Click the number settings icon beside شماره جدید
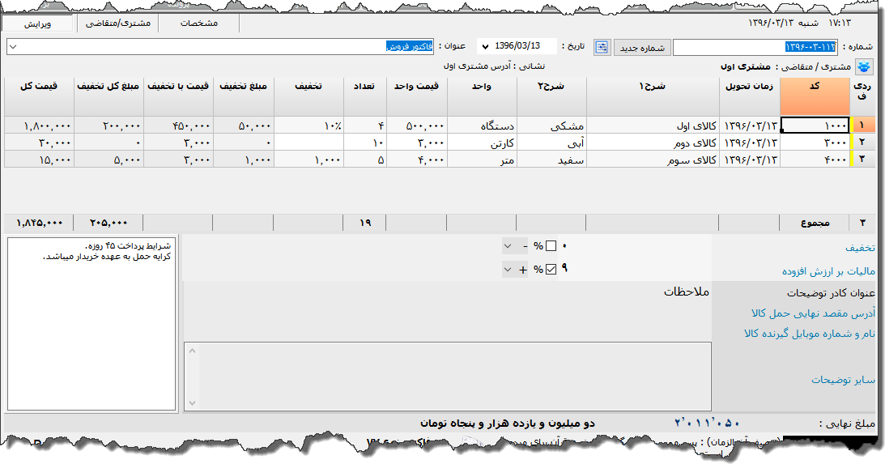This screenshot has width=885, height=464. tap(602, 48)
